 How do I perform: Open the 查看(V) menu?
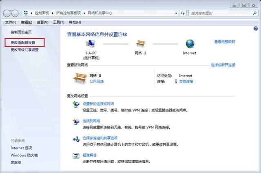42,22
